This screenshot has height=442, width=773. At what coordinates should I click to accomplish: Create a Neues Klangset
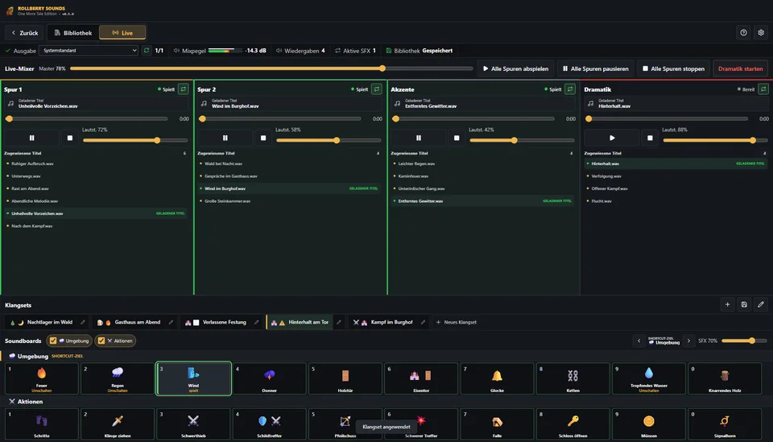click(456, 322)
